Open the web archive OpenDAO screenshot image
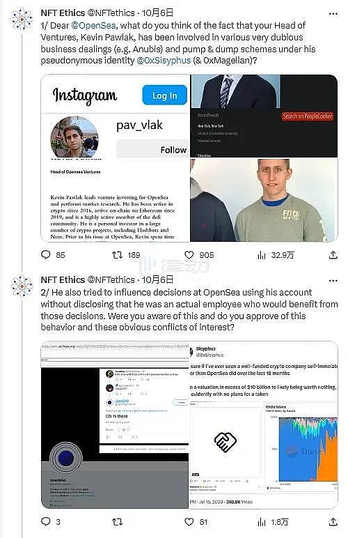The height and width of the screenshot is (538, 348). (x=115, y=425)
